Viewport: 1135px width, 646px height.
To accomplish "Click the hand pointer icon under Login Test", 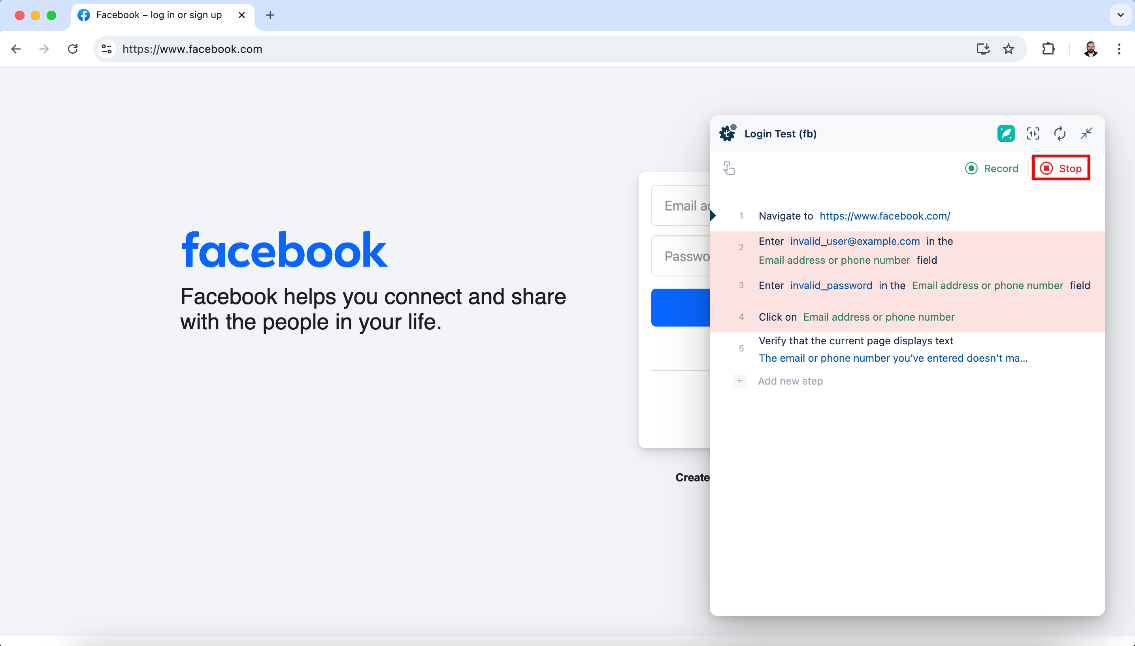I will click(729, 168).
